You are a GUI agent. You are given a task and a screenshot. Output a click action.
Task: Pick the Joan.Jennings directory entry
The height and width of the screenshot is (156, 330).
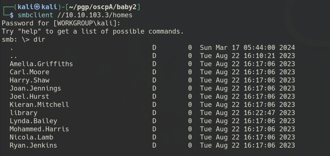[x=35, y=88]
